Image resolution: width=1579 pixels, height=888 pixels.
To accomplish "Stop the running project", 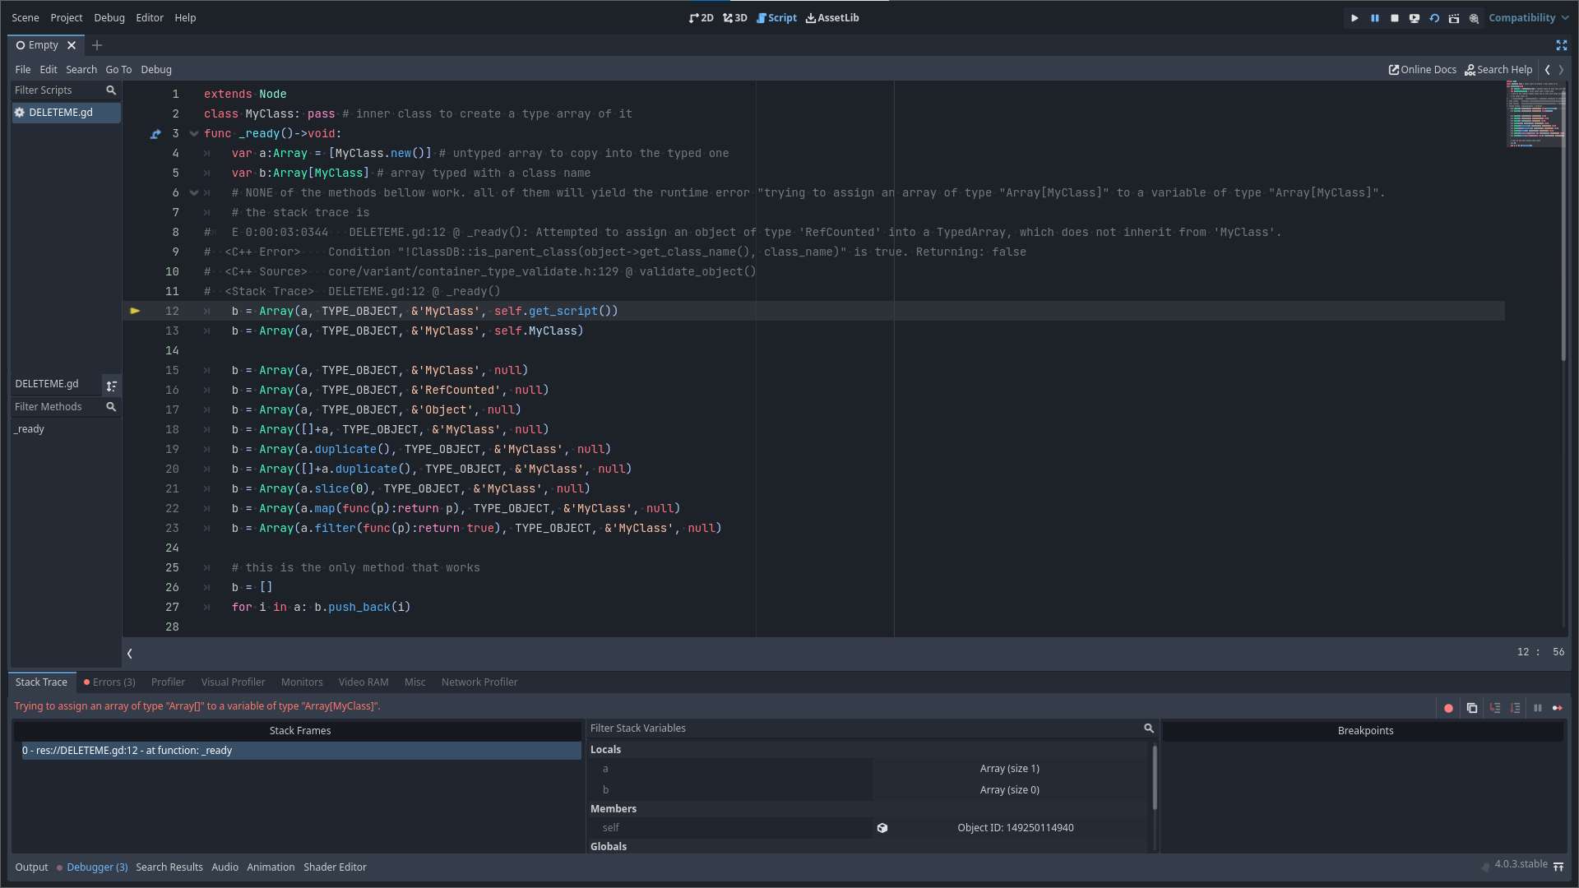I will click(1395, 17).
